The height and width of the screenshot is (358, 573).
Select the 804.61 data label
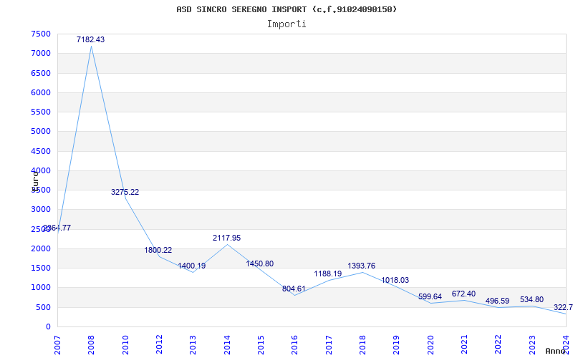294,289
